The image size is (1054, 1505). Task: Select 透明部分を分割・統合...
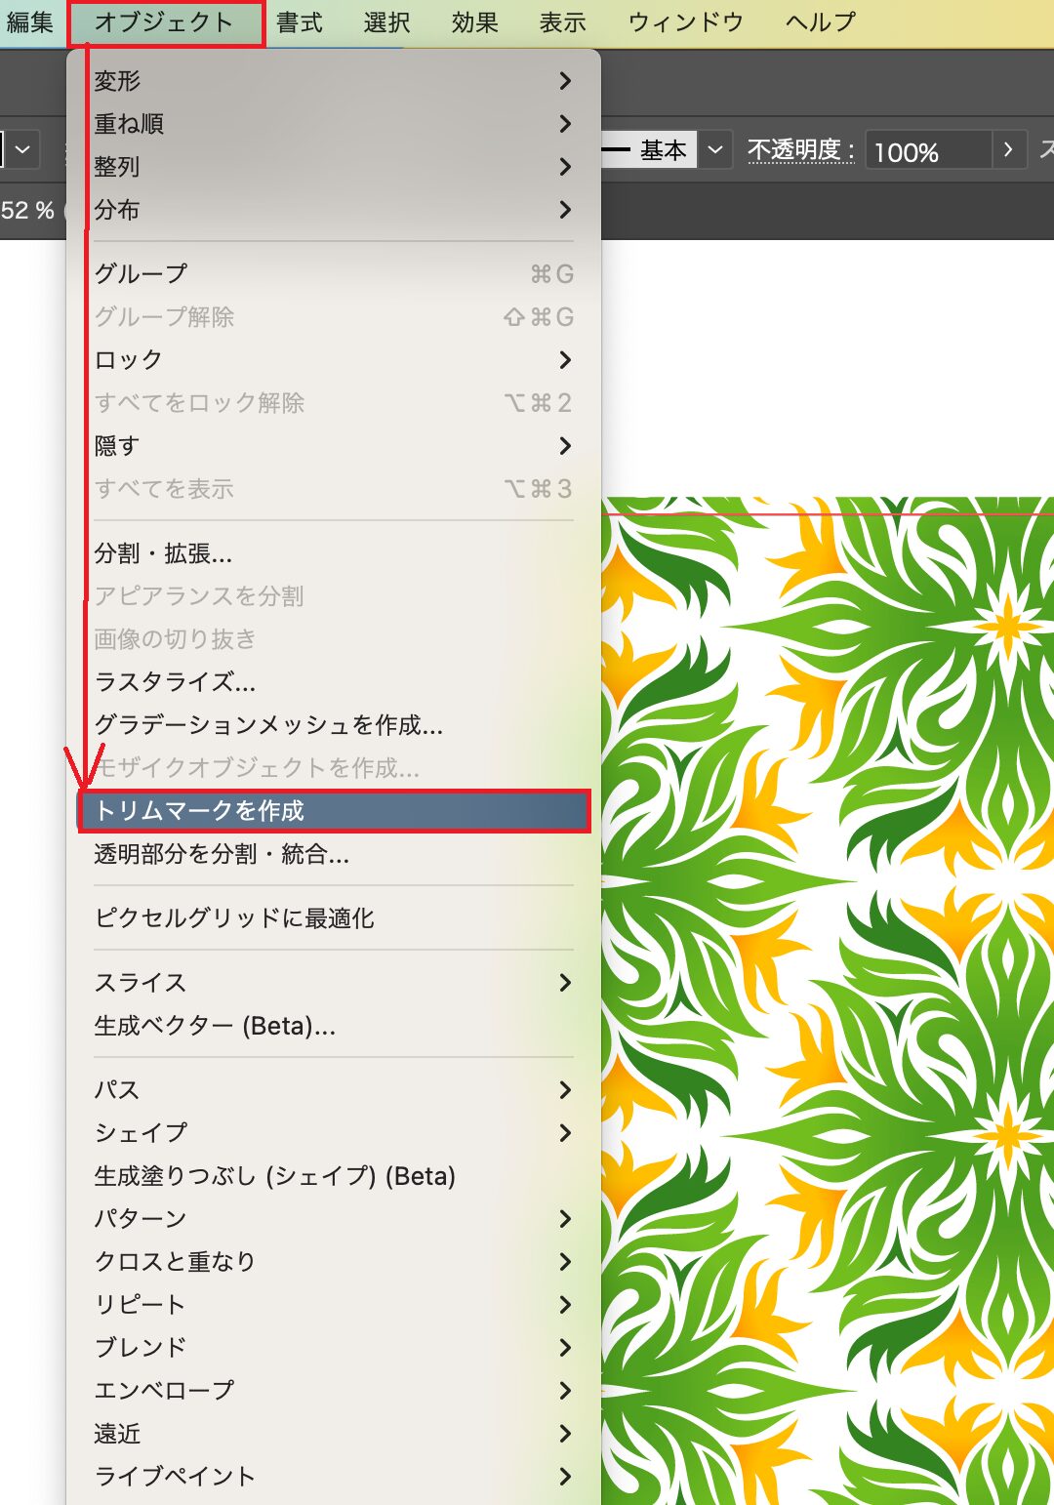tap(334, 855)
